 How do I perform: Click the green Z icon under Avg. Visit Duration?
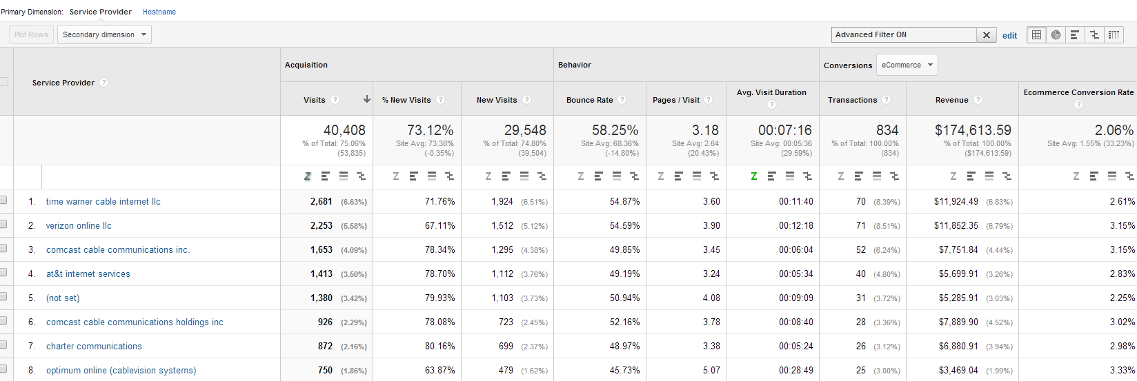click(x=753, y=176)
